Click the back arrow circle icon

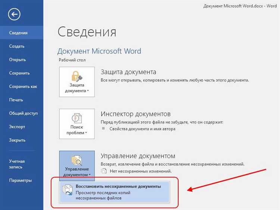coord(14,14)
